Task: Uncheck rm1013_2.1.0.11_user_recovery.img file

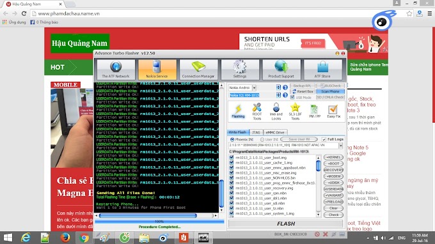Action: click(232, 188)
